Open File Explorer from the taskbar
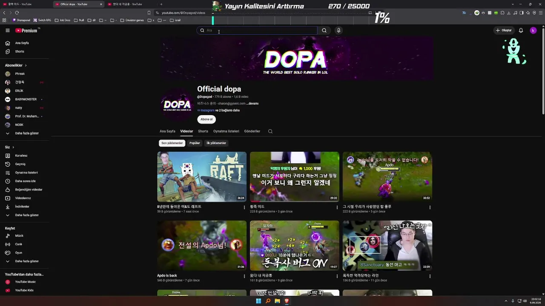 click(x=277, y=301)
